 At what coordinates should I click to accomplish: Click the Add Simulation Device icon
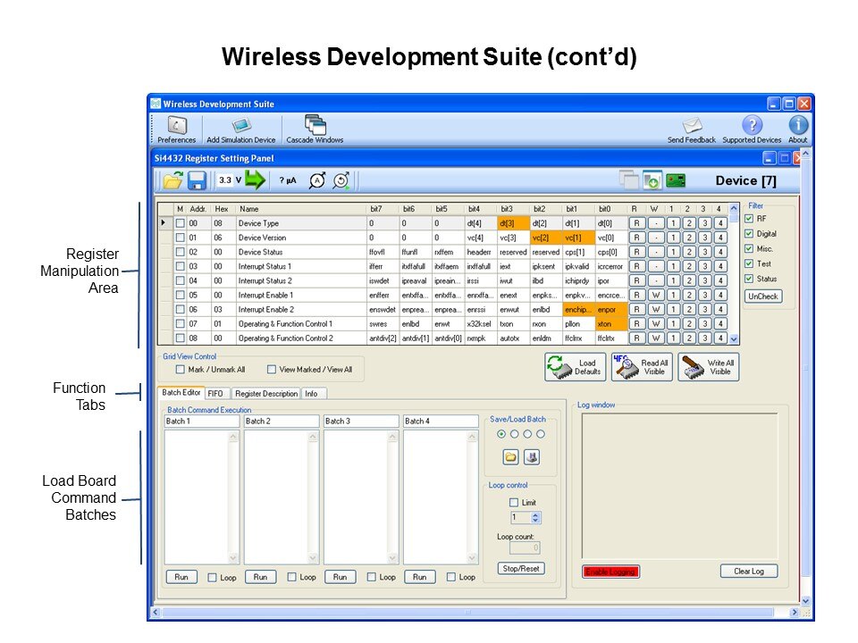pyautogui.click(x=240, y=126)
